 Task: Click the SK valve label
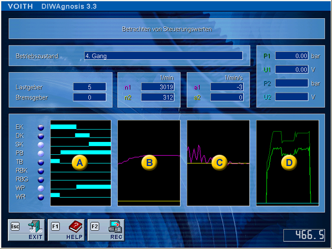[19, 145]
